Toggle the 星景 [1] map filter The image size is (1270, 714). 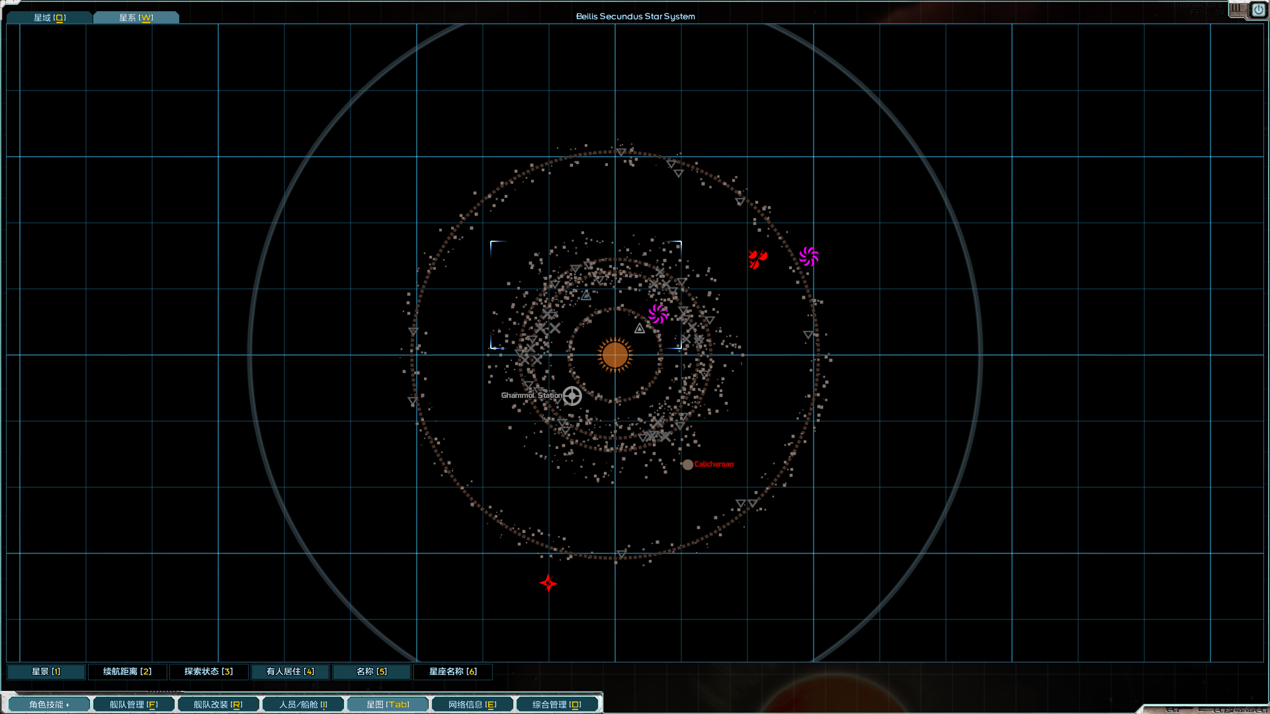[46, 672]
